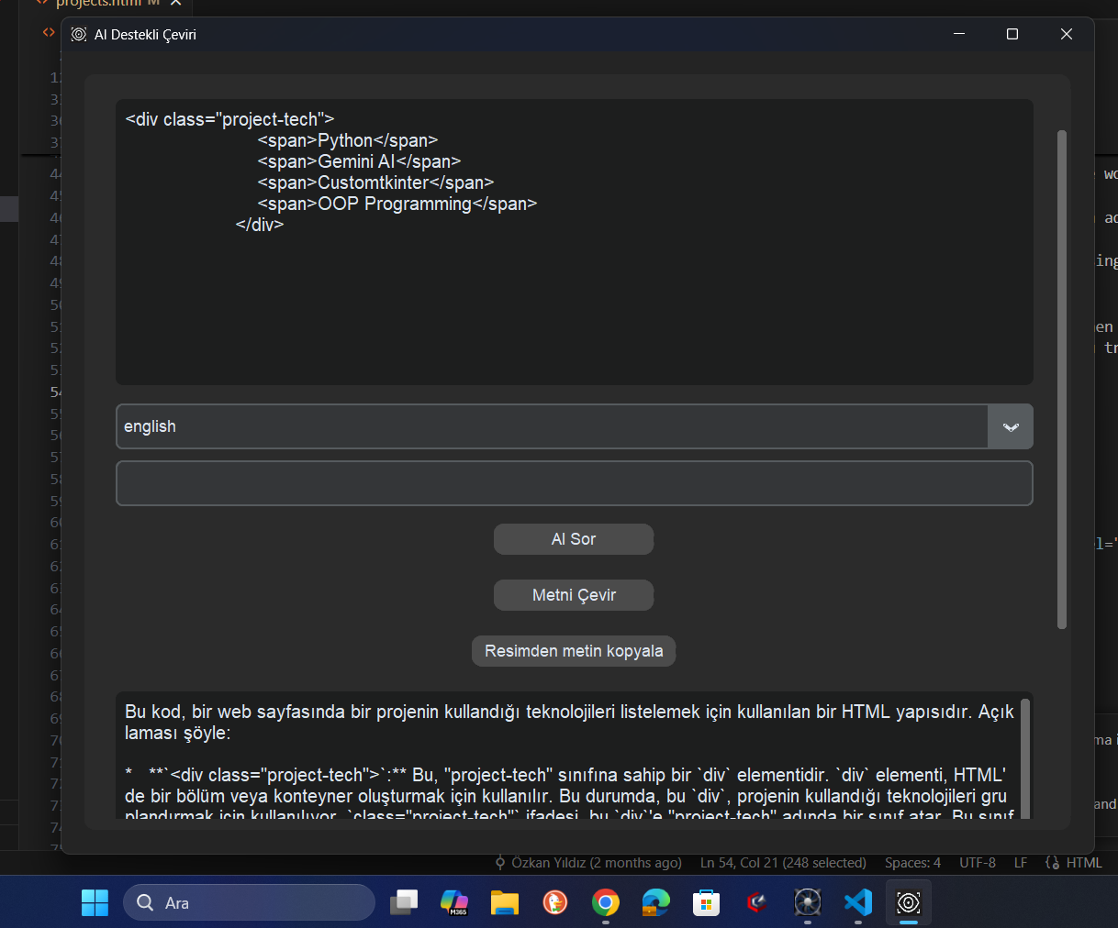Viewport: 1118px width, 928px height.
Task: Focus the empty question input field
Action: (x=574, y=483)
